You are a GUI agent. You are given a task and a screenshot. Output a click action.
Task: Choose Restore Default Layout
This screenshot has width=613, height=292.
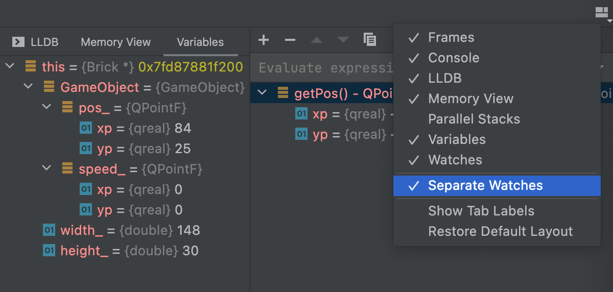497,231
